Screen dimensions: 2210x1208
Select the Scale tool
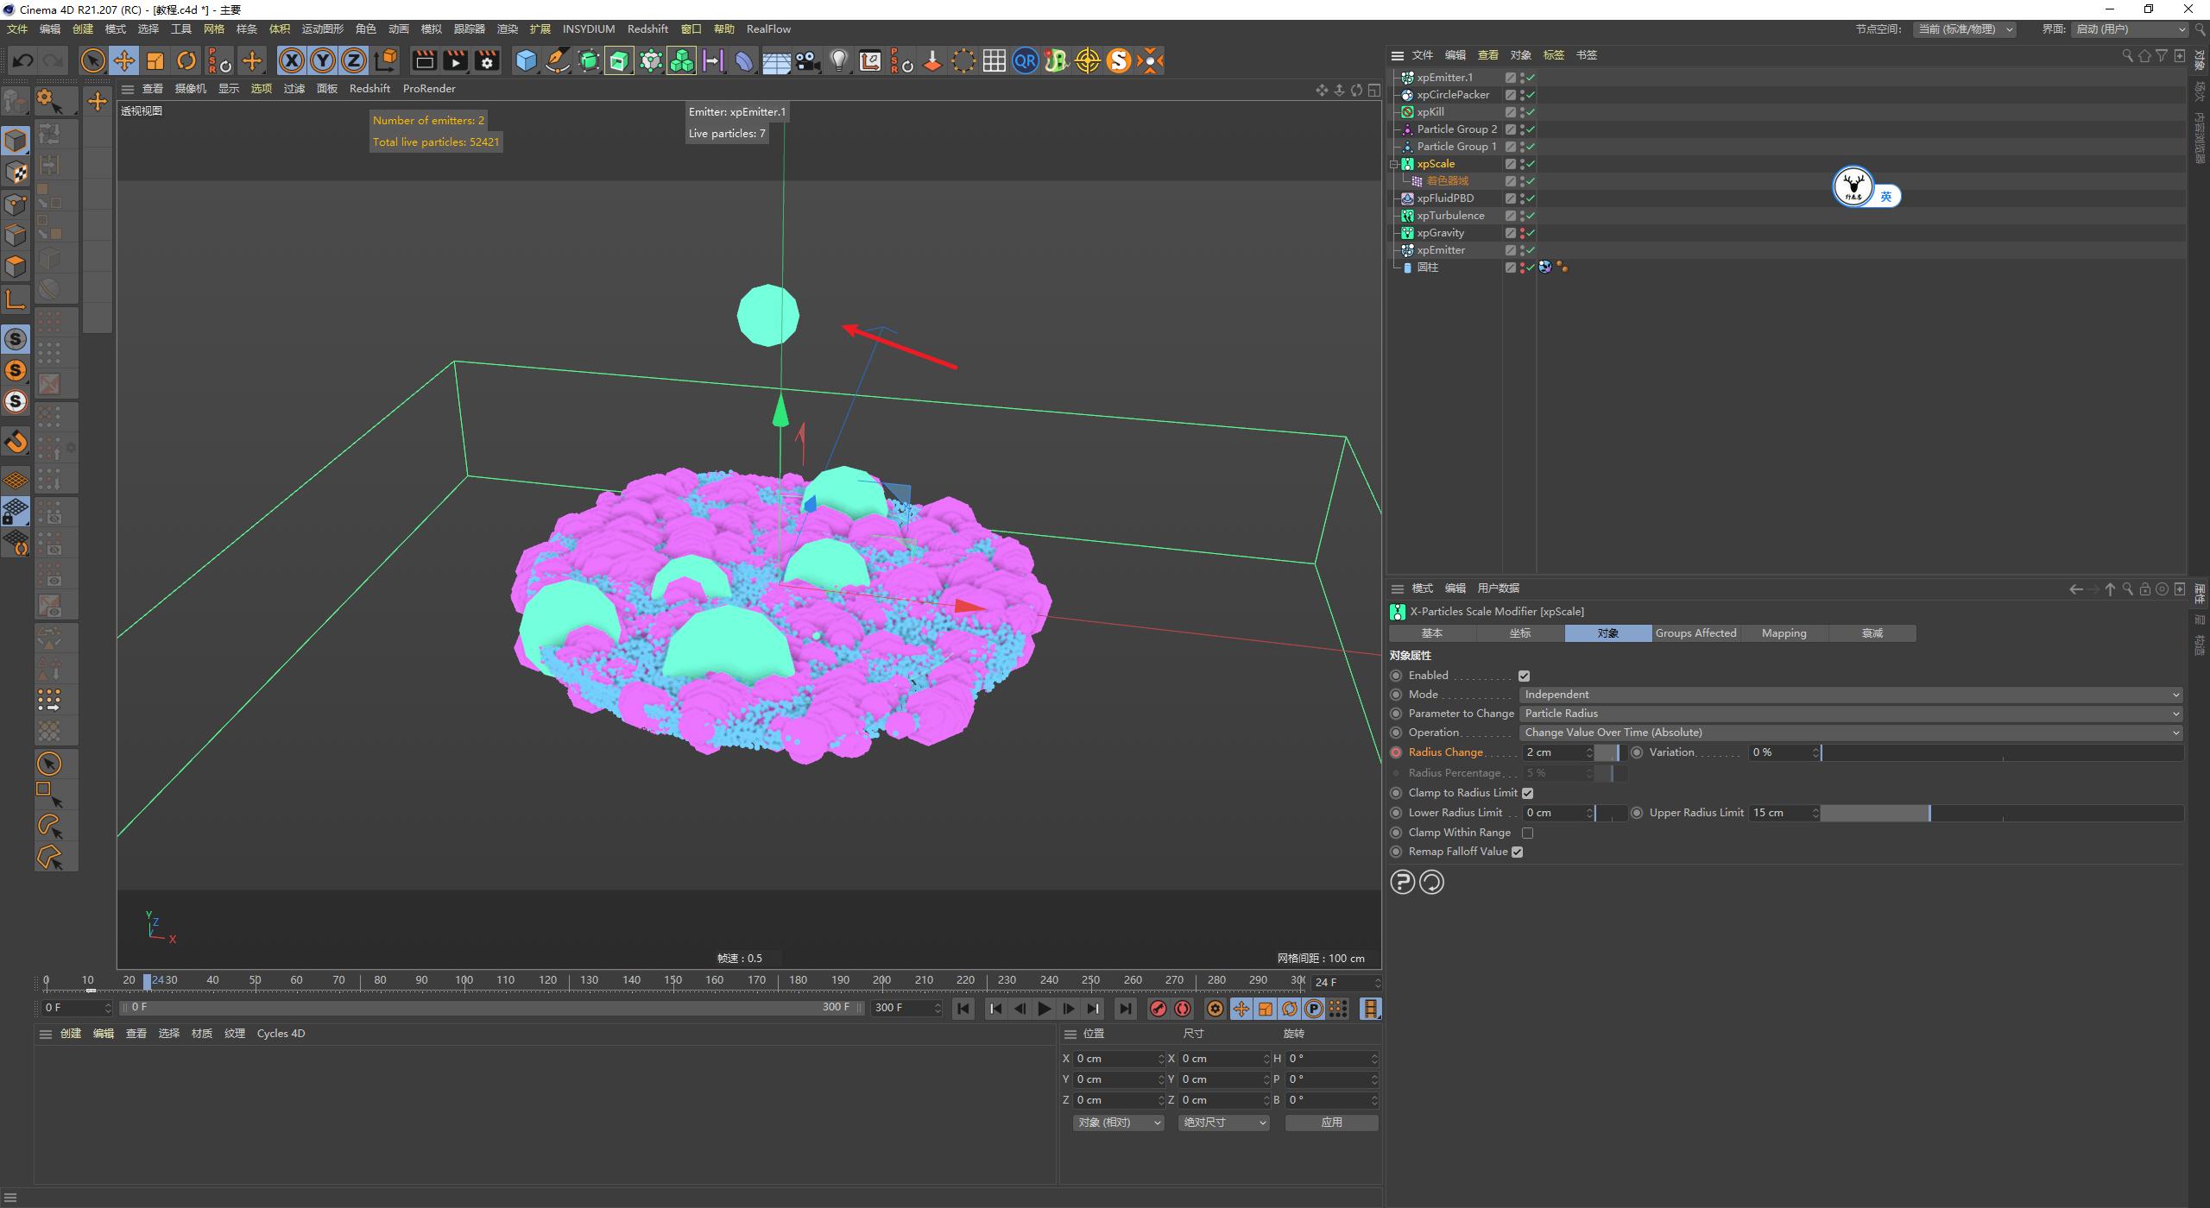155,60
